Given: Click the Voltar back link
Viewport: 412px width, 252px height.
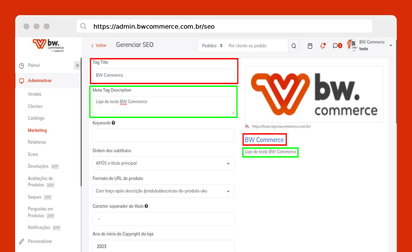Looking at the screenshot, I should point(99,45).
